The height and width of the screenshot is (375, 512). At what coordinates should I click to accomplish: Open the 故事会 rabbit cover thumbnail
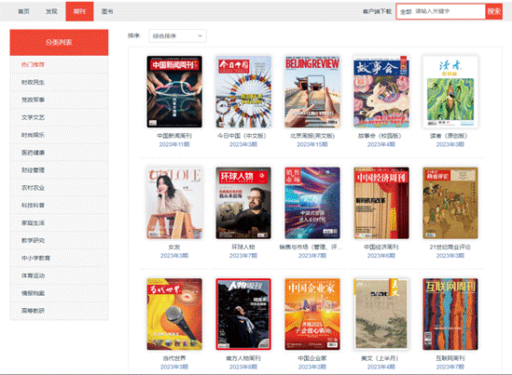click(x=381, y=91)
